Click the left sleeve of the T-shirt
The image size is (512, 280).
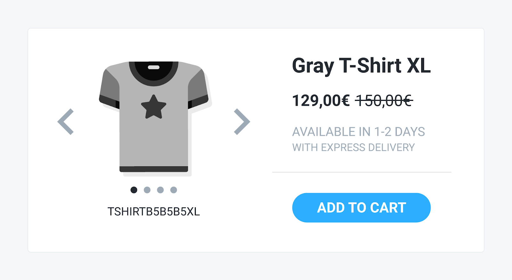coord(109,88)
